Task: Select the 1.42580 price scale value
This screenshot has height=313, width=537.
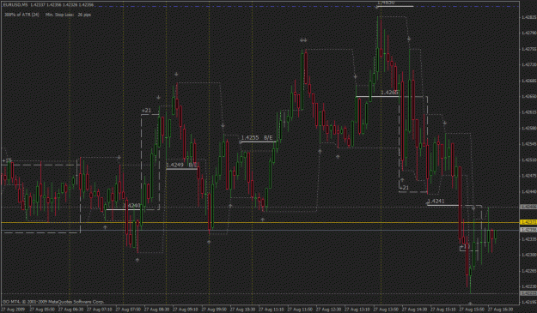Action: click(528, 128)
